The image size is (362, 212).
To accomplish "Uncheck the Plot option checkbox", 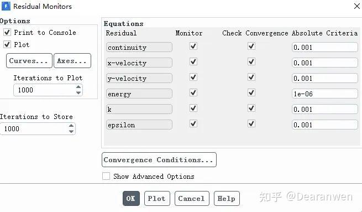I will [7, 44].
